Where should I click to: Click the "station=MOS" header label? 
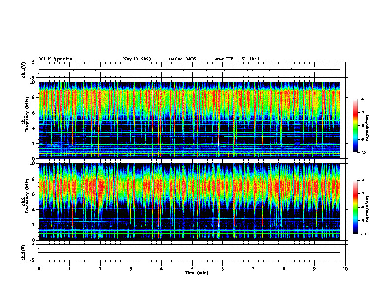point(183,59)
